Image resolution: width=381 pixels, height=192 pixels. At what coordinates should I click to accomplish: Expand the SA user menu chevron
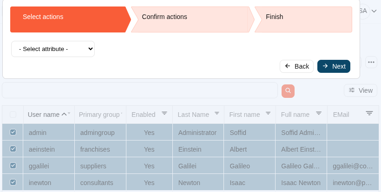click(374, 11)
